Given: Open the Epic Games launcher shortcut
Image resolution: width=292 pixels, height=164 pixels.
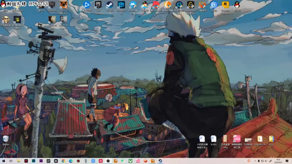Looking at the screenshot, I should (x=98, y=7).
